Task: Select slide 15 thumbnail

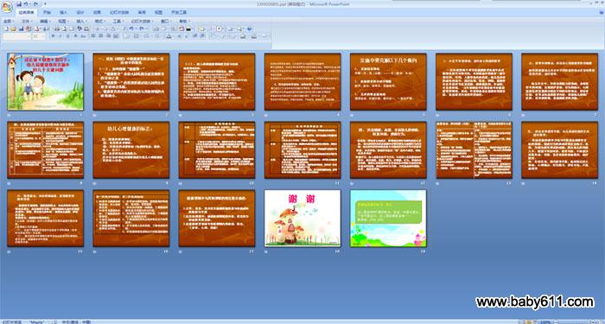Action: tap(45, 219)
